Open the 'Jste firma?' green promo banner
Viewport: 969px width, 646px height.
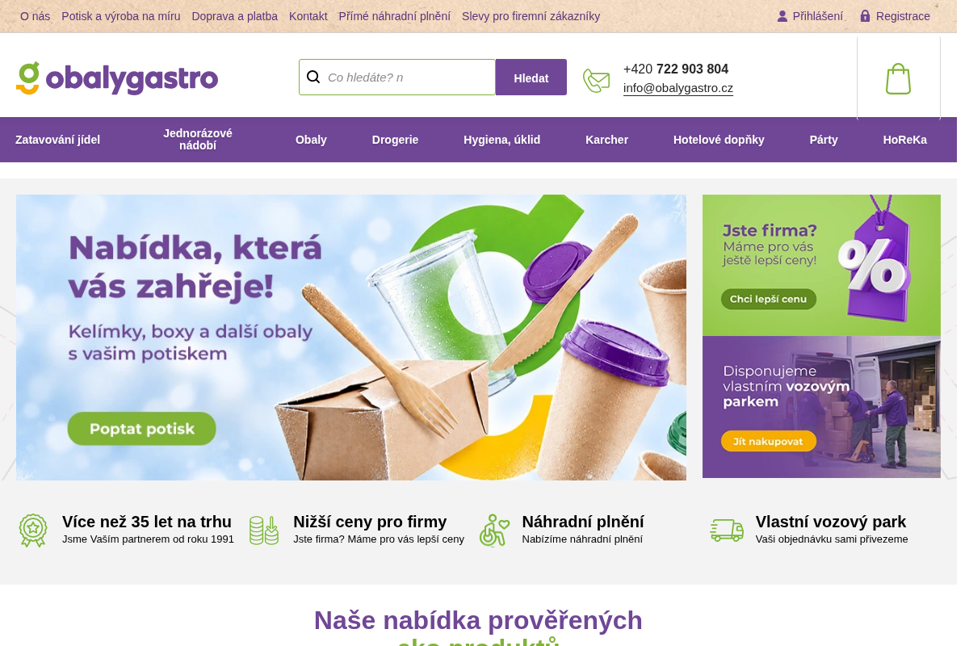821,265
